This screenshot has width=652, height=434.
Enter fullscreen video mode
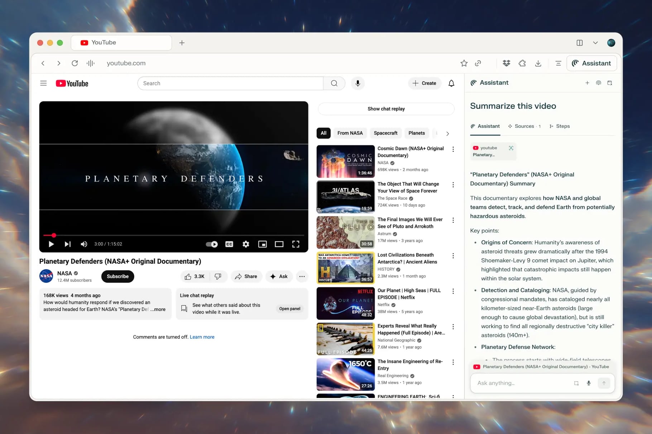tap(296, 244)
